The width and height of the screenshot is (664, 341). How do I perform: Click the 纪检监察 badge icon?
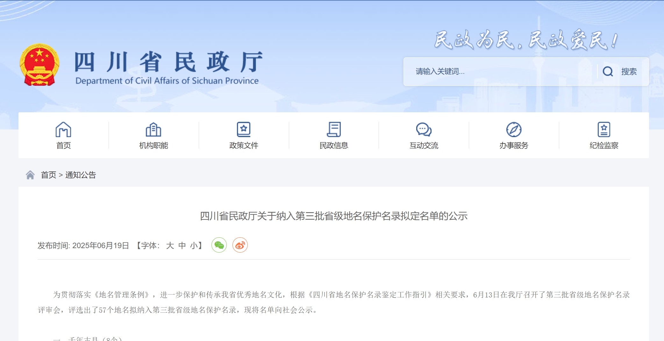click(x=604, y=129)
